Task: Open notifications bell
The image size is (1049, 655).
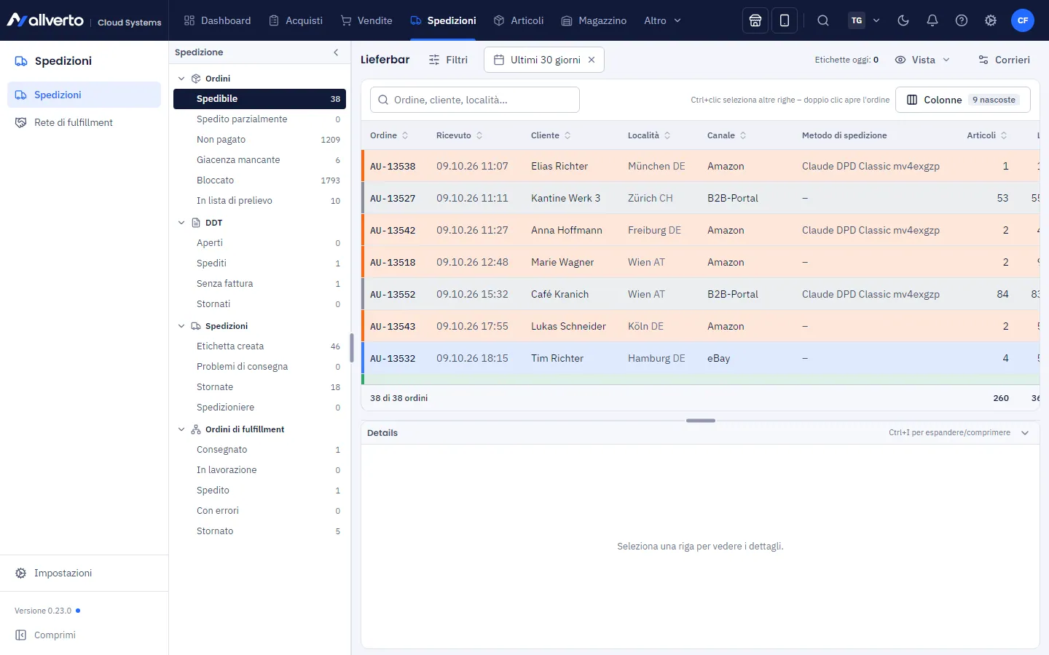Action: (932, 20)
